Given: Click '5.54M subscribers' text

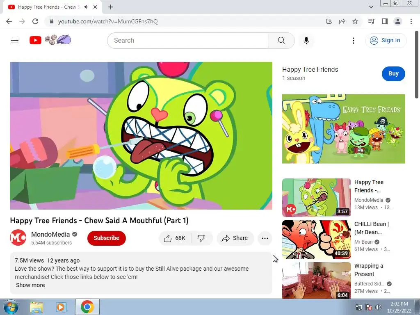Looking at the screenshot, I should pyautogui.click(x=51, y=243).
